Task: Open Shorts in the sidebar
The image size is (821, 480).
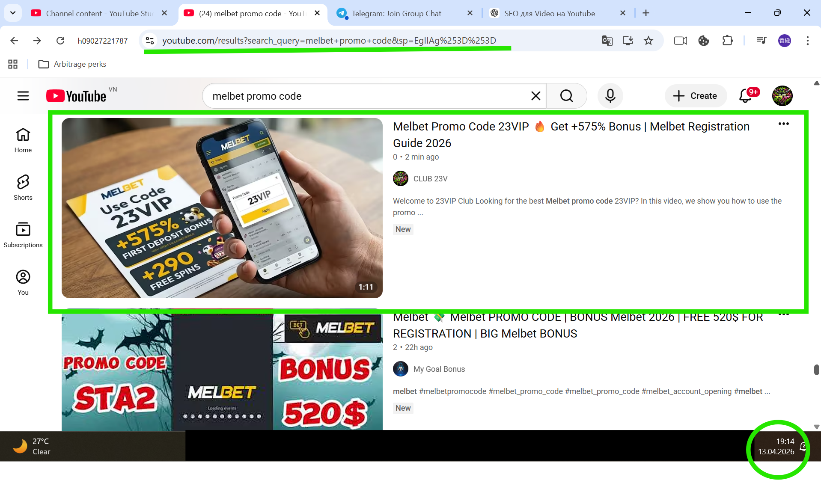Action: tap(23, 187)
